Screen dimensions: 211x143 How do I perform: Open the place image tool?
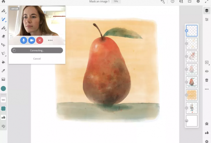tap(3, 79)
